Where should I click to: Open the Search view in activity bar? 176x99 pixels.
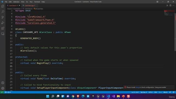3,12
